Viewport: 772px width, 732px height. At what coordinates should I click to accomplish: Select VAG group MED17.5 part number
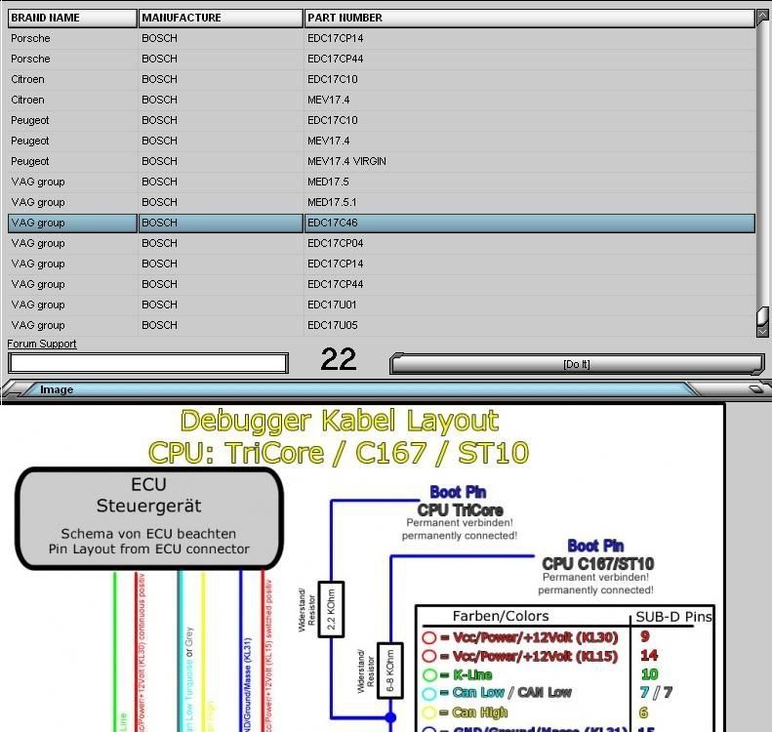coord(328,182)
